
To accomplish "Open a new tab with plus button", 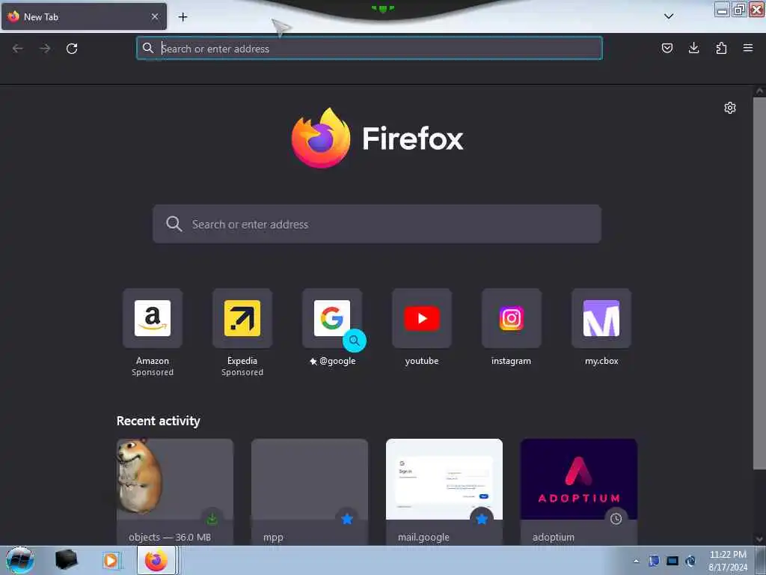I will (x=183, y=17).
